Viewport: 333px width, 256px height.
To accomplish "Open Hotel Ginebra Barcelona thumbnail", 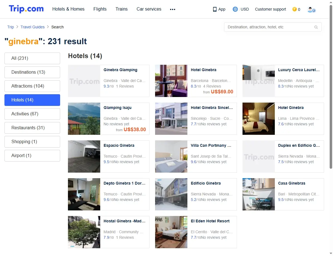I will pos(171,81).
